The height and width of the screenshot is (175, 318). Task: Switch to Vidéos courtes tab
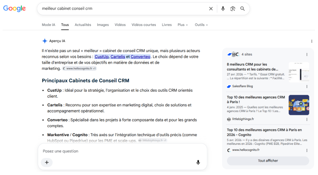coord(144,25)
